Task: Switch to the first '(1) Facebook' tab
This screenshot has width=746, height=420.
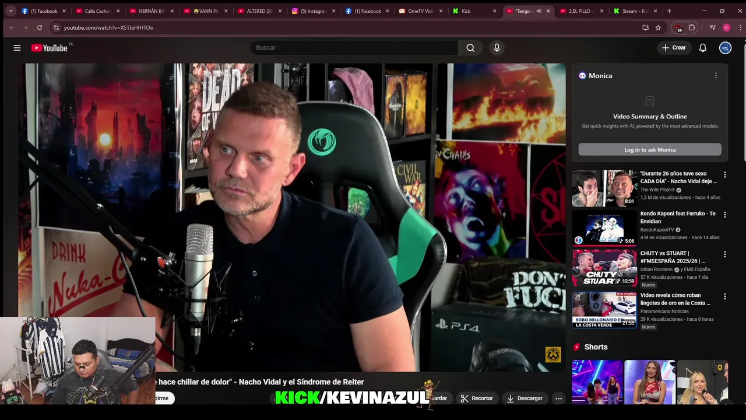Action: point(44,11)
